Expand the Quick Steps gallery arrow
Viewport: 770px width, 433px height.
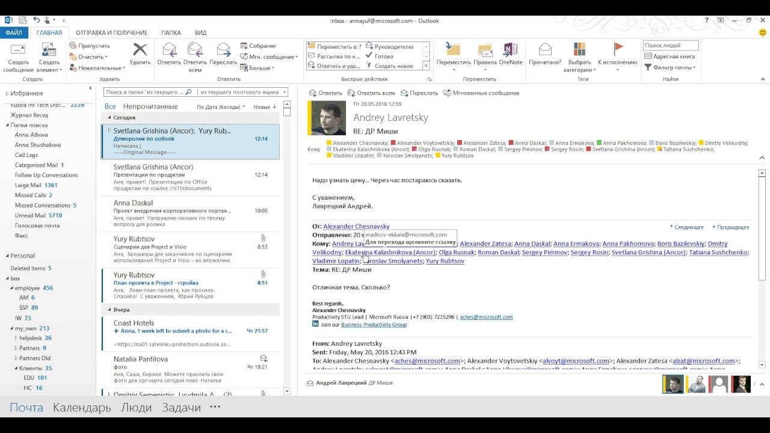pyautogui.click(x=426, y=66)
